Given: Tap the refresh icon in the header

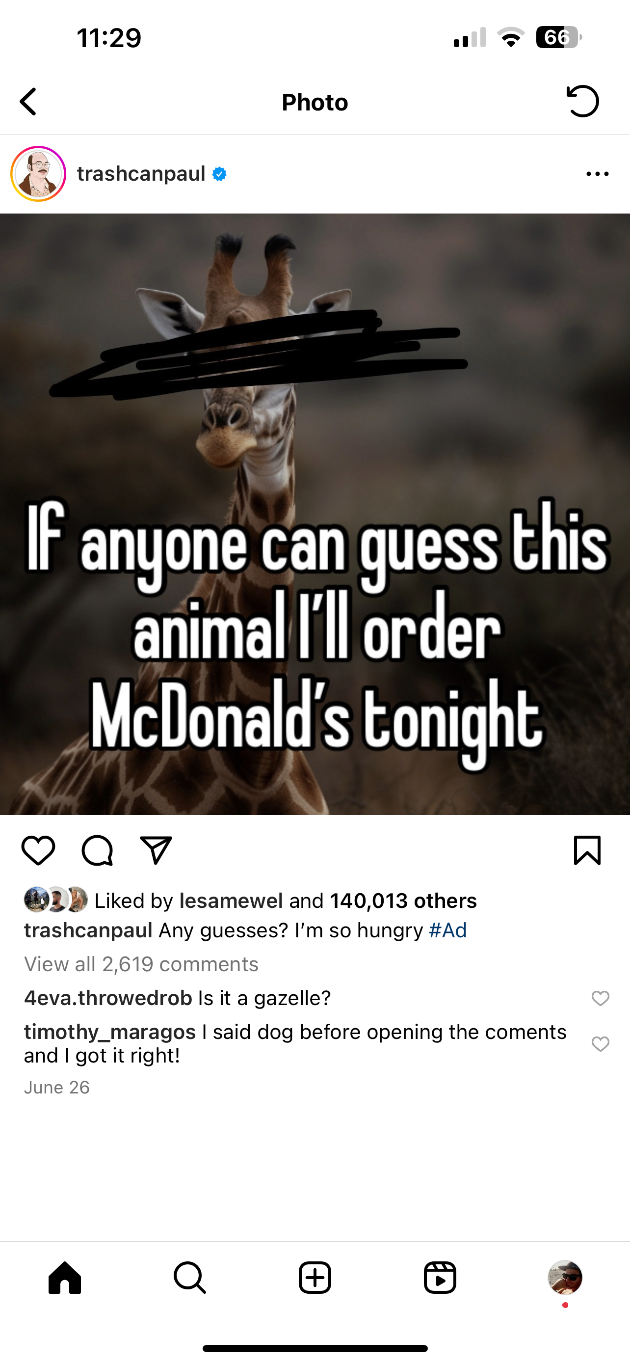Looking at the screenshot, I should pos(582,101).
